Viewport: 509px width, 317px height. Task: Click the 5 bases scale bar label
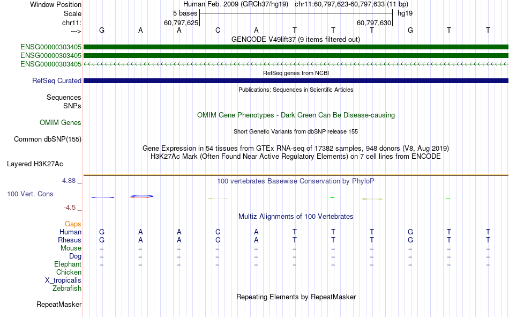185,13
